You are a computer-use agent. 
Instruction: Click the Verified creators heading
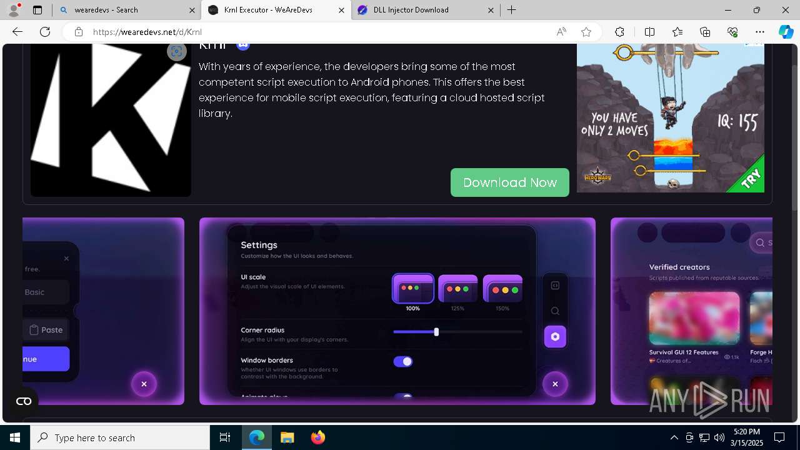tap(679, 267)
